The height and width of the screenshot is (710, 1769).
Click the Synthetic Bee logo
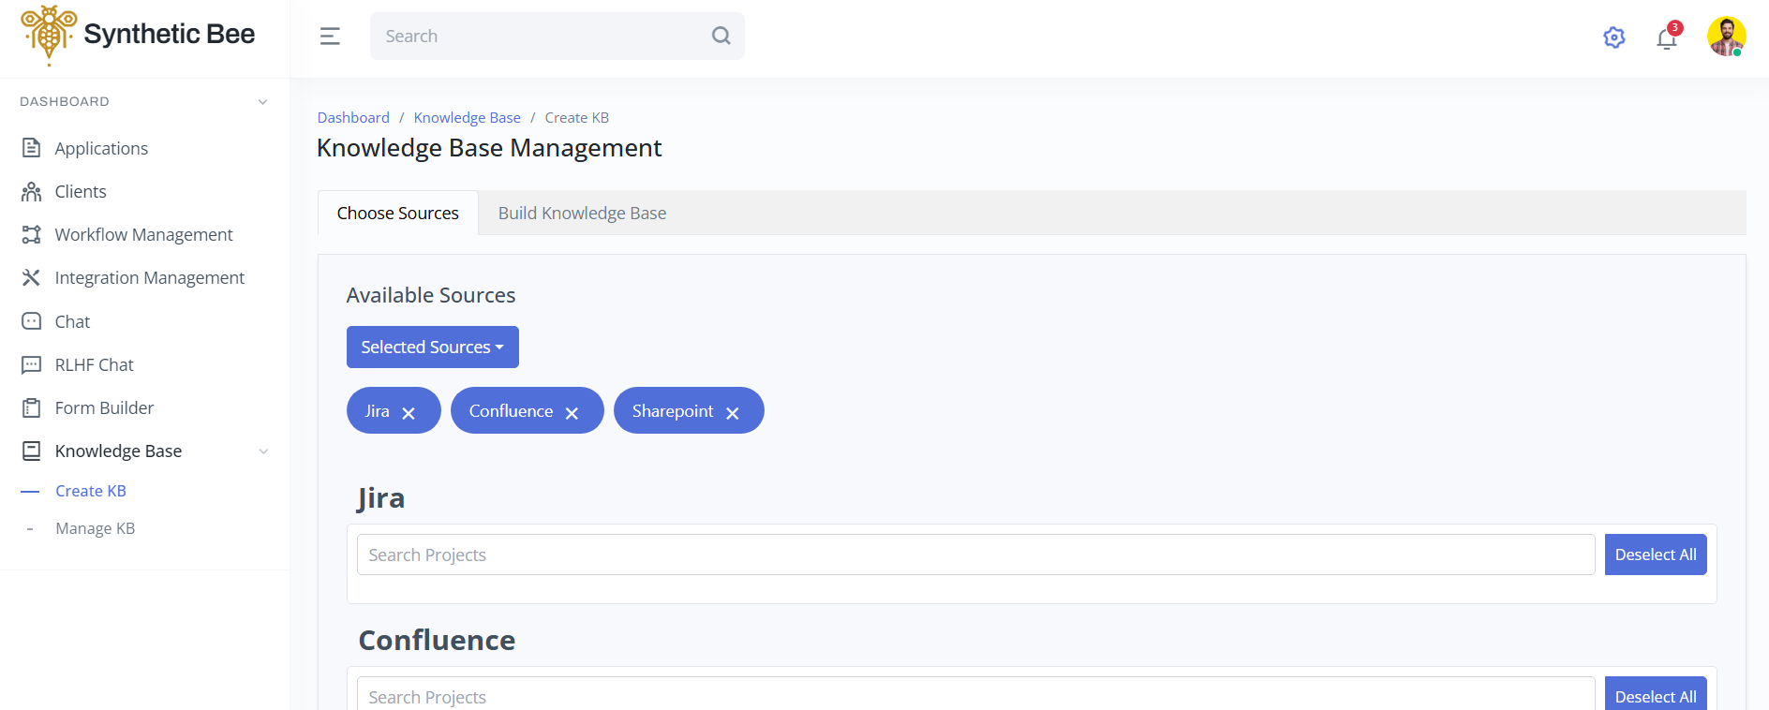coord(138,36)
